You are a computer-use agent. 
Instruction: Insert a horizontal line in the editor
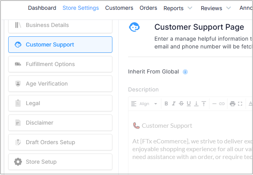click(x=214, y=104)
